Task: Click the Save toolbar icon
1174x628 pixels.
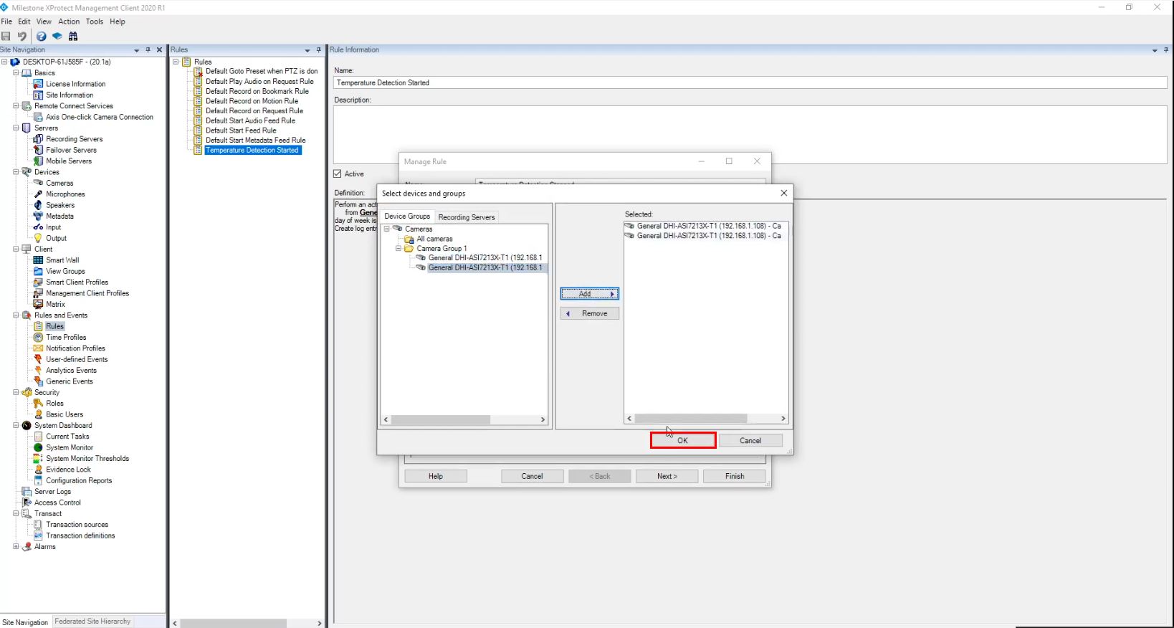Action: tap(6, 36)
